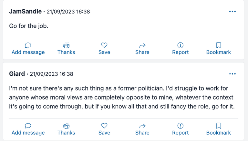Click Add message icon under JamSandle's post
This screenshot has width=248, height=141.
[28, 45]
